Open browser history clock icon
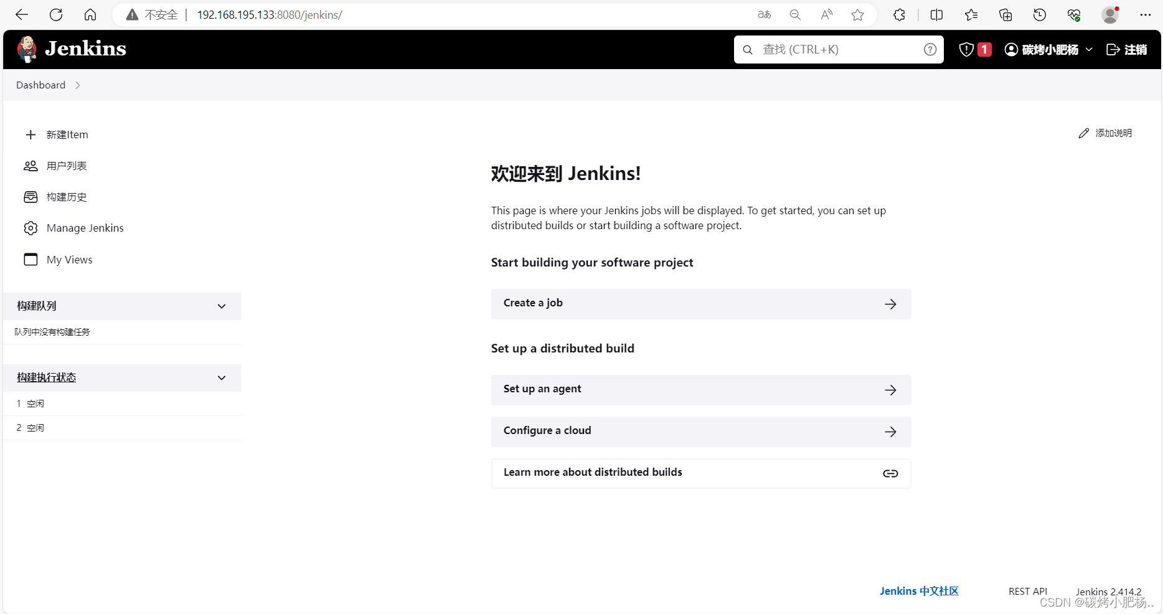This screenshot has width=1163, height=614. (1039, 15)
